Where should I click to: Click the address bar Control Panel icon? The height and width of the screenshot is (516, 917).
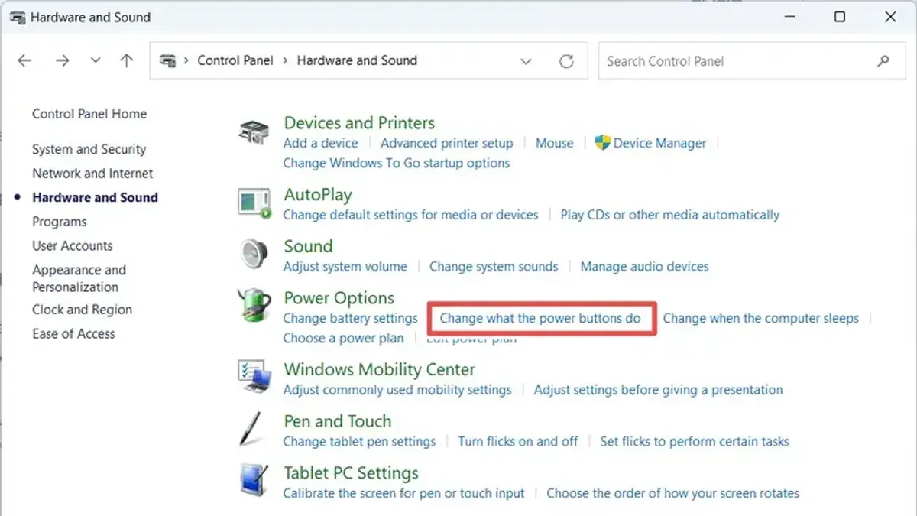click(x=168, y=60)
